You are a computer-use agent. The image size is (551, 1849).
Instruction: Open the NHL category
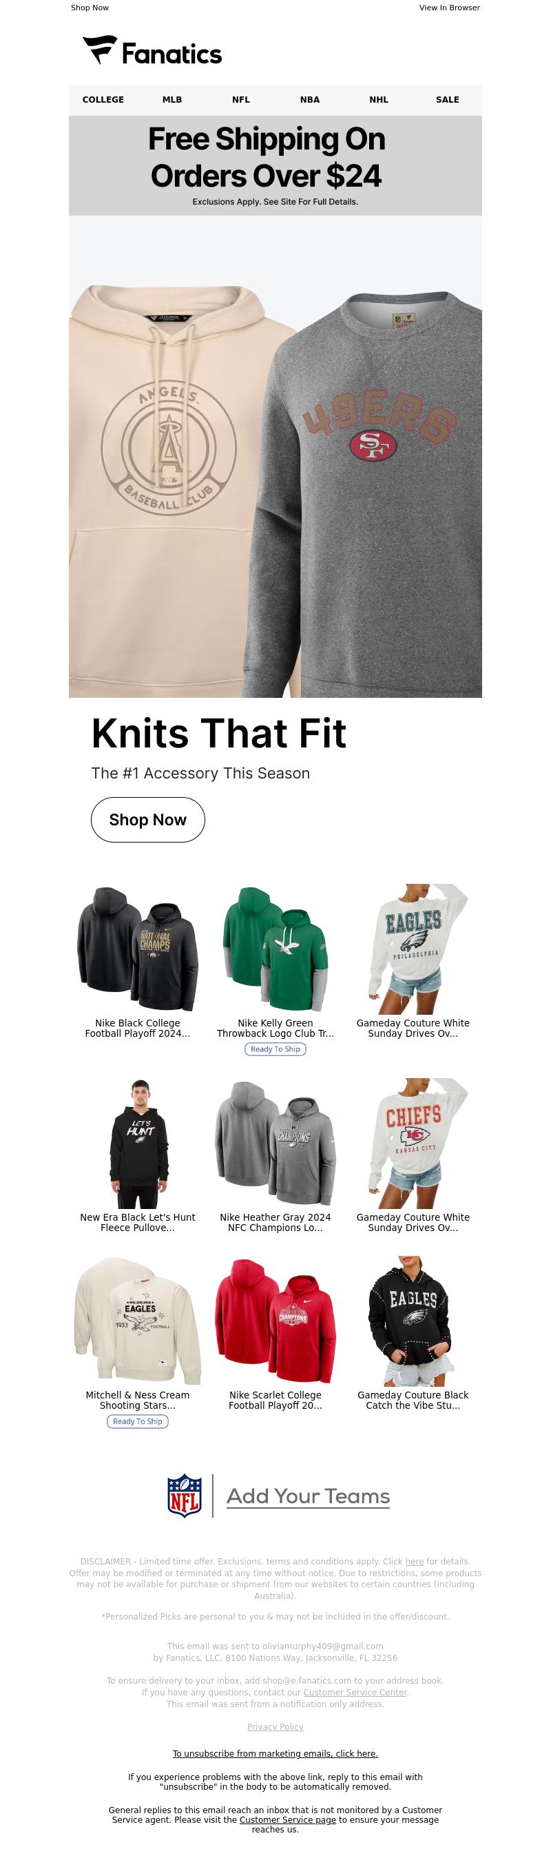click(379, 100)
